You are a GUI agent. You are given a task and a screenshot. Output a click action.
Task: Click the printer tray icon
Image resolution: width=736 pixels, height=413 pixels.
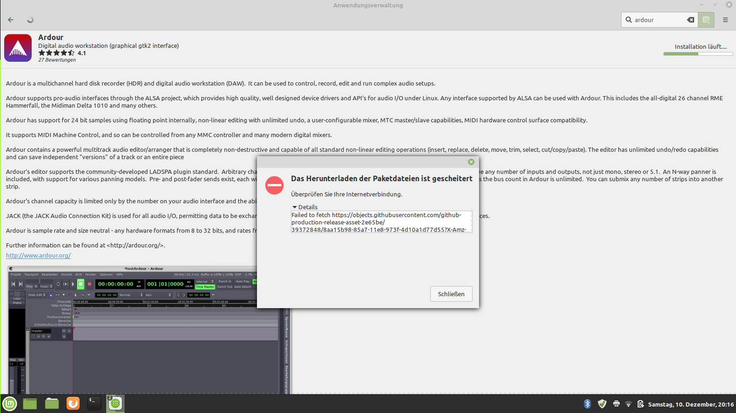(616, 404)
